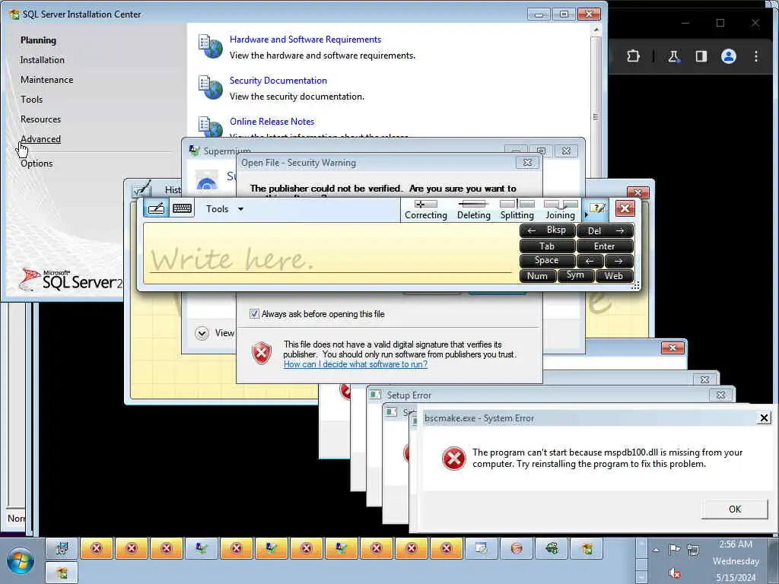The width and height of the screenshot is (779, 584).
Task: Click the Web key in Input Panel
Action: pos(614,275)
